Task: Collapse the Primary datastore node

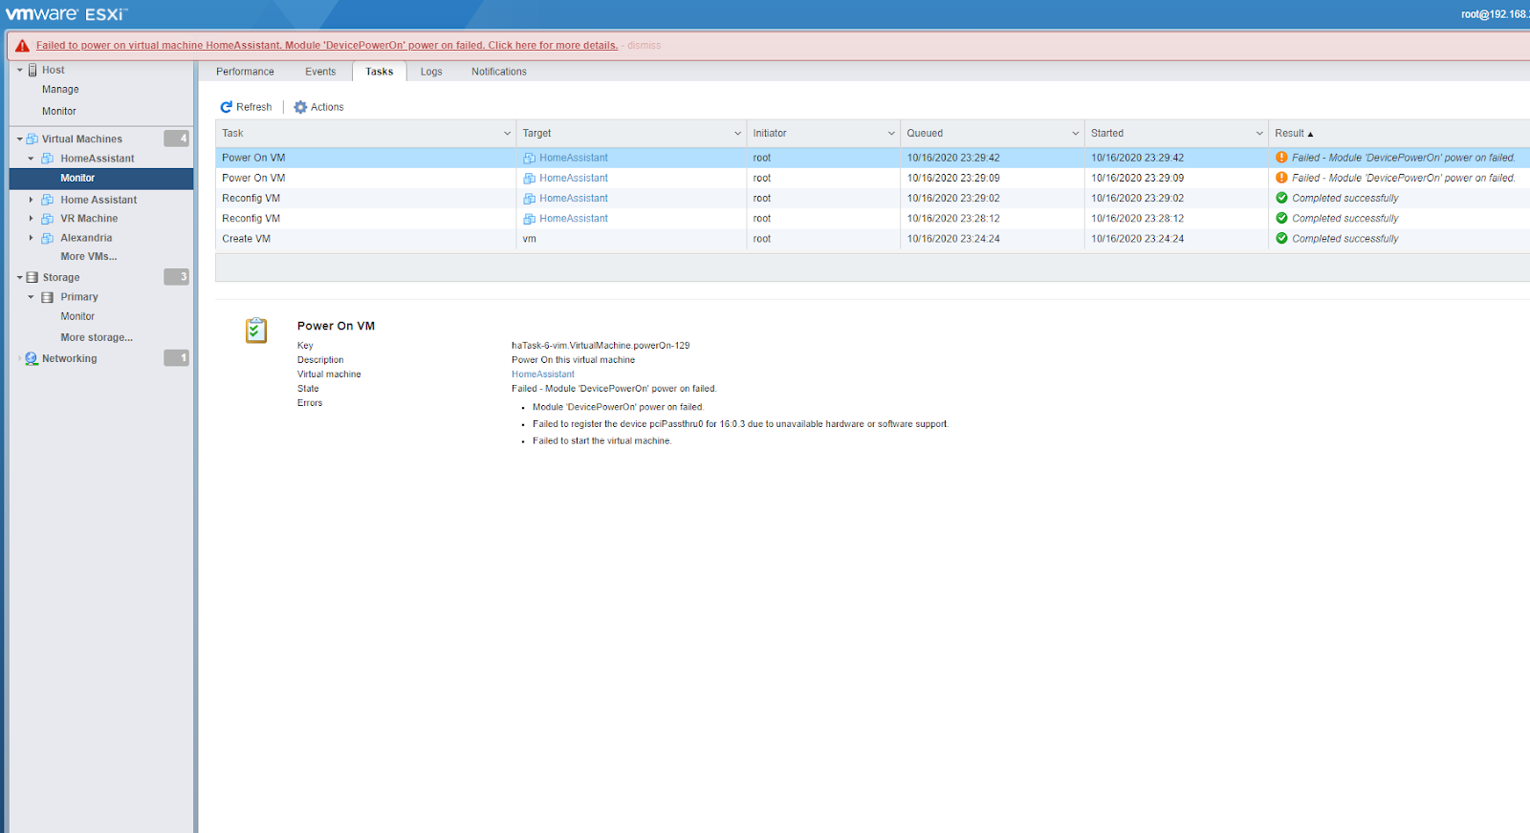Action: click(31, 297)
